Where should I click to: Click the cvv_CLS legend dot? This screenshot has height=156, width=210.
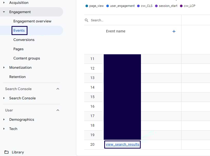pyautogui.click(x=138, y=6)
